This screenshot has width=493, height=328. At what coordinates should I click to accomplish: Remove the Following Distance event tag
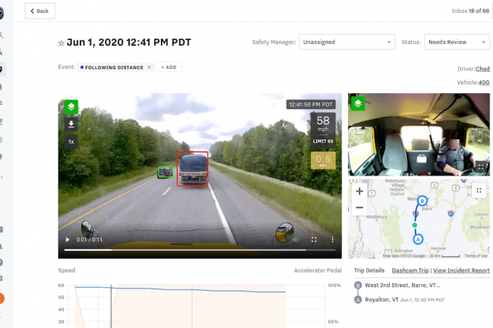[x=149, y=67]
